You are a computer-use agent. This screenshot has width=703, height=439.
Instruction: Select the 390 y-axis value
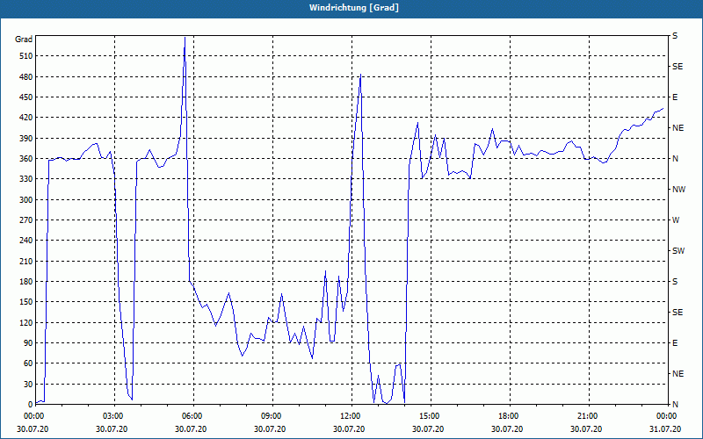click(26, 138)
